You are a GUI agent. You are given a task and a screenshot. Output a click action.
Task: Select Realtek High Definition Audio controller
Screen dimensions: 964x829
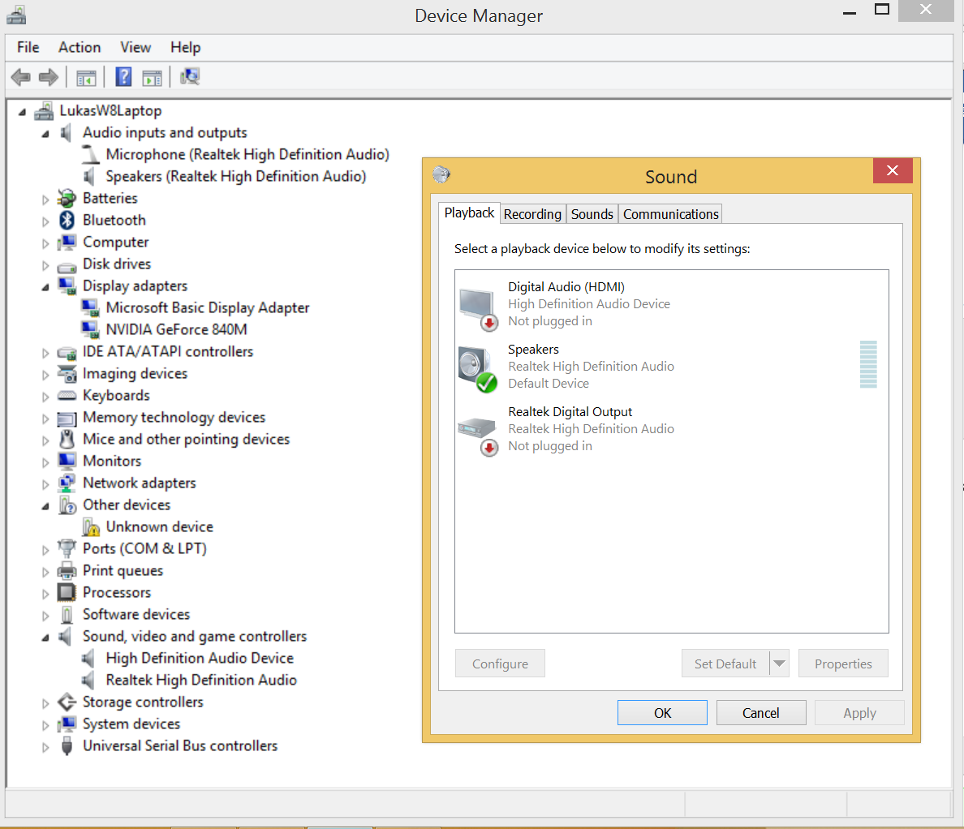pos(201,680)
